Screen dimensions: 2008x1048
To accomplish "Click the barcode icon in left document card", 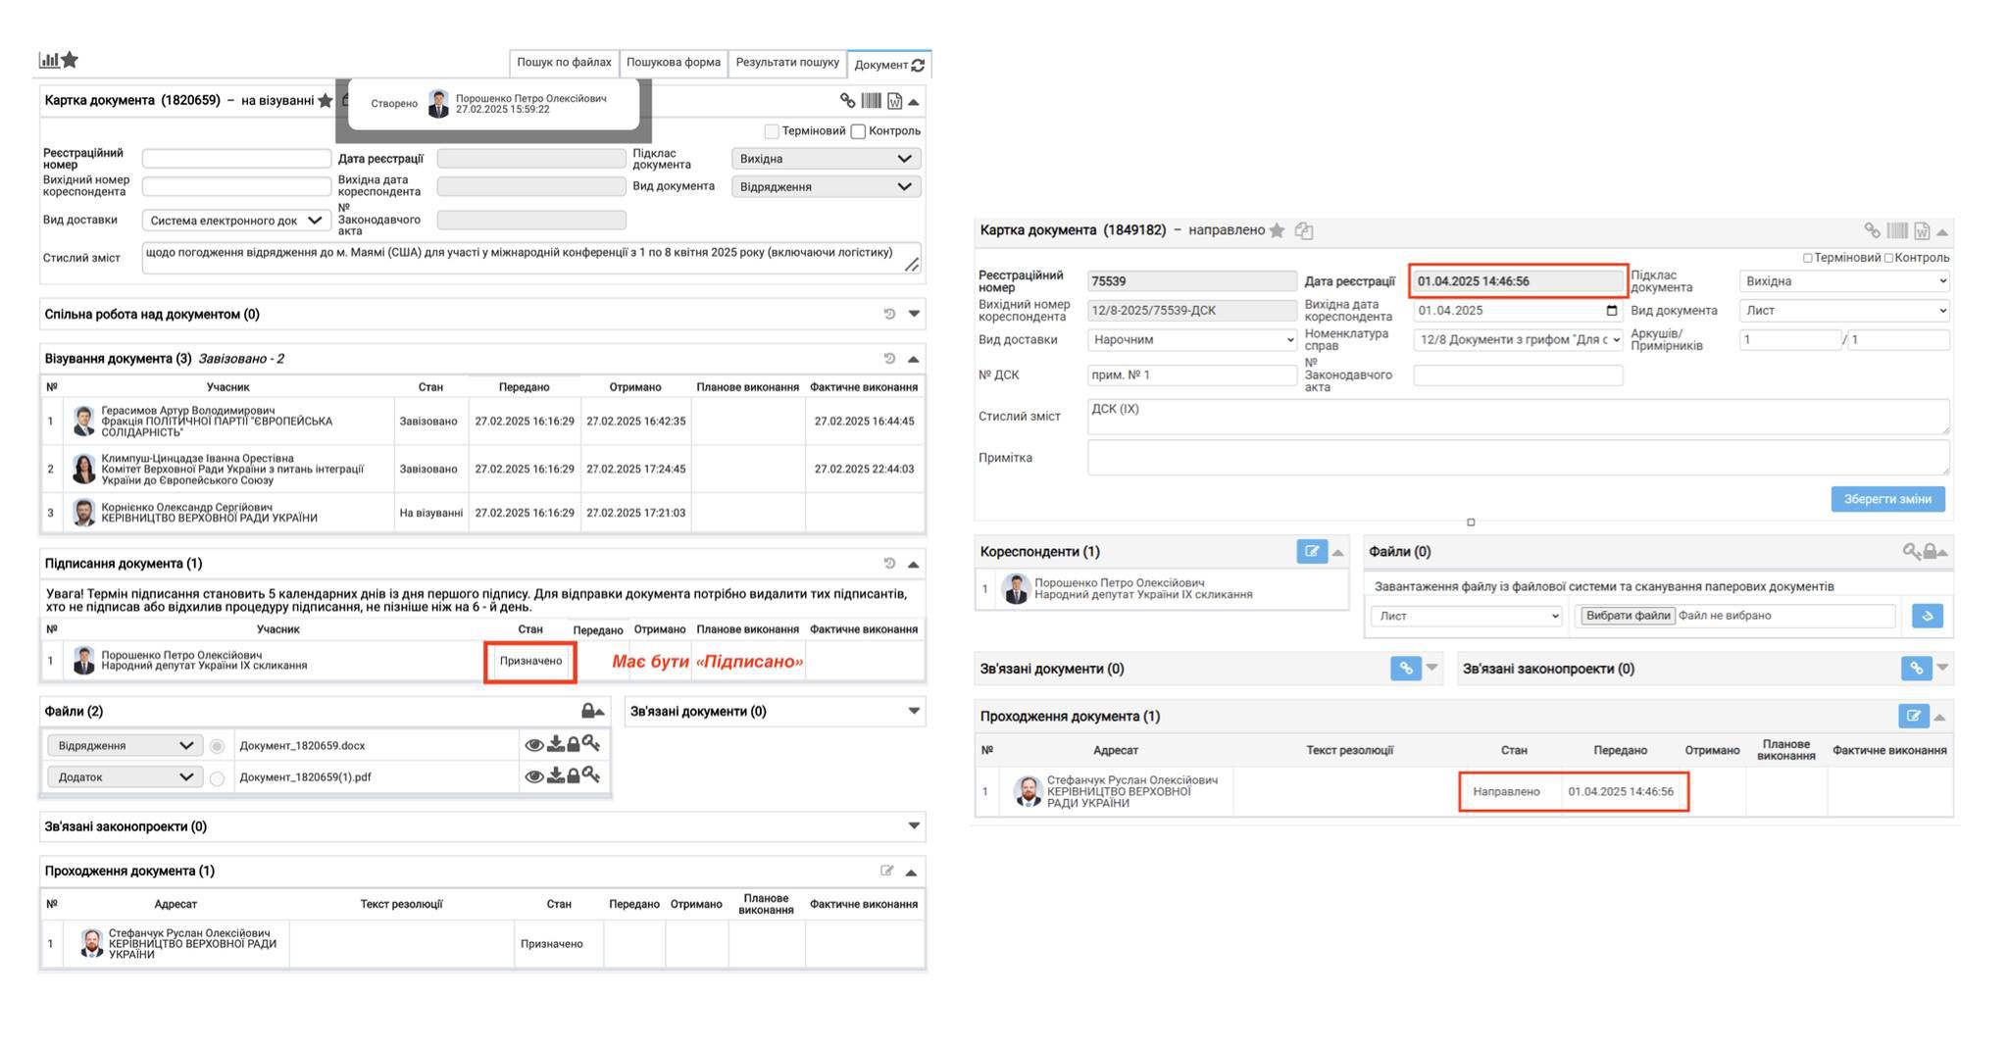I will click(x=871, y=101).
